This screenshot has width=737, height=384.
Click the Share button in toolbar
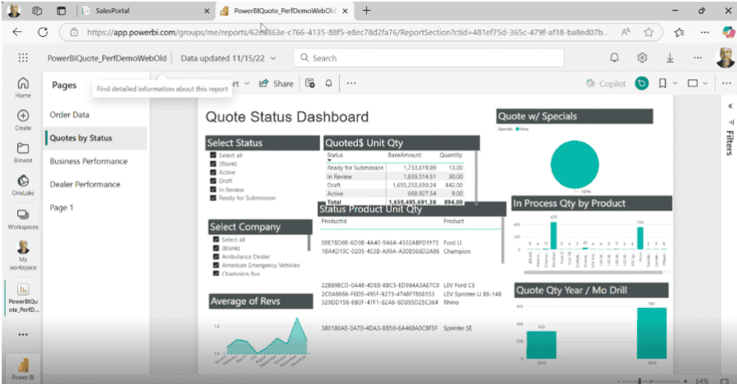point(276,84)
